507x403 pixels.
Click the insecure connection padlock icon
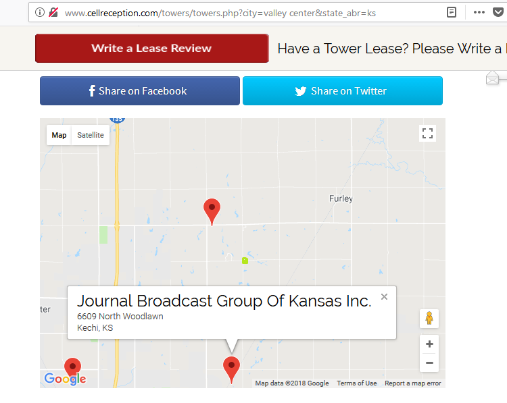53,12
